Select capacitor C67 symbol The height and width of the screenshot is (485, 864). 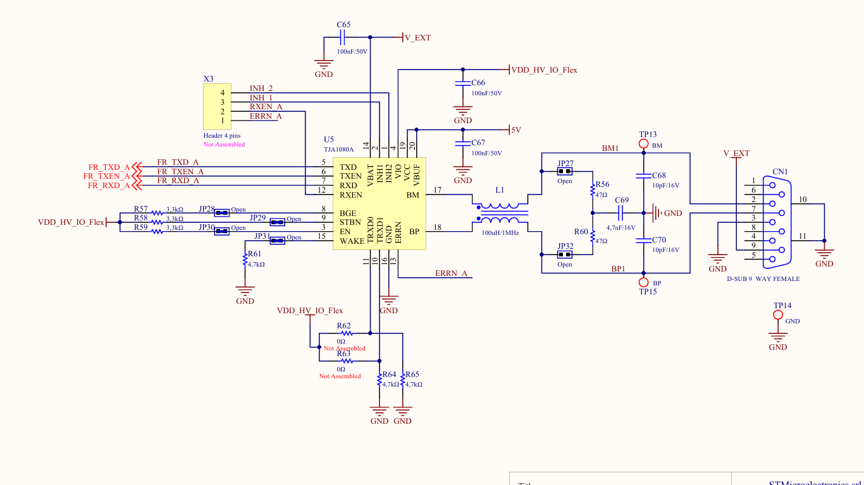tap(462, 143)
